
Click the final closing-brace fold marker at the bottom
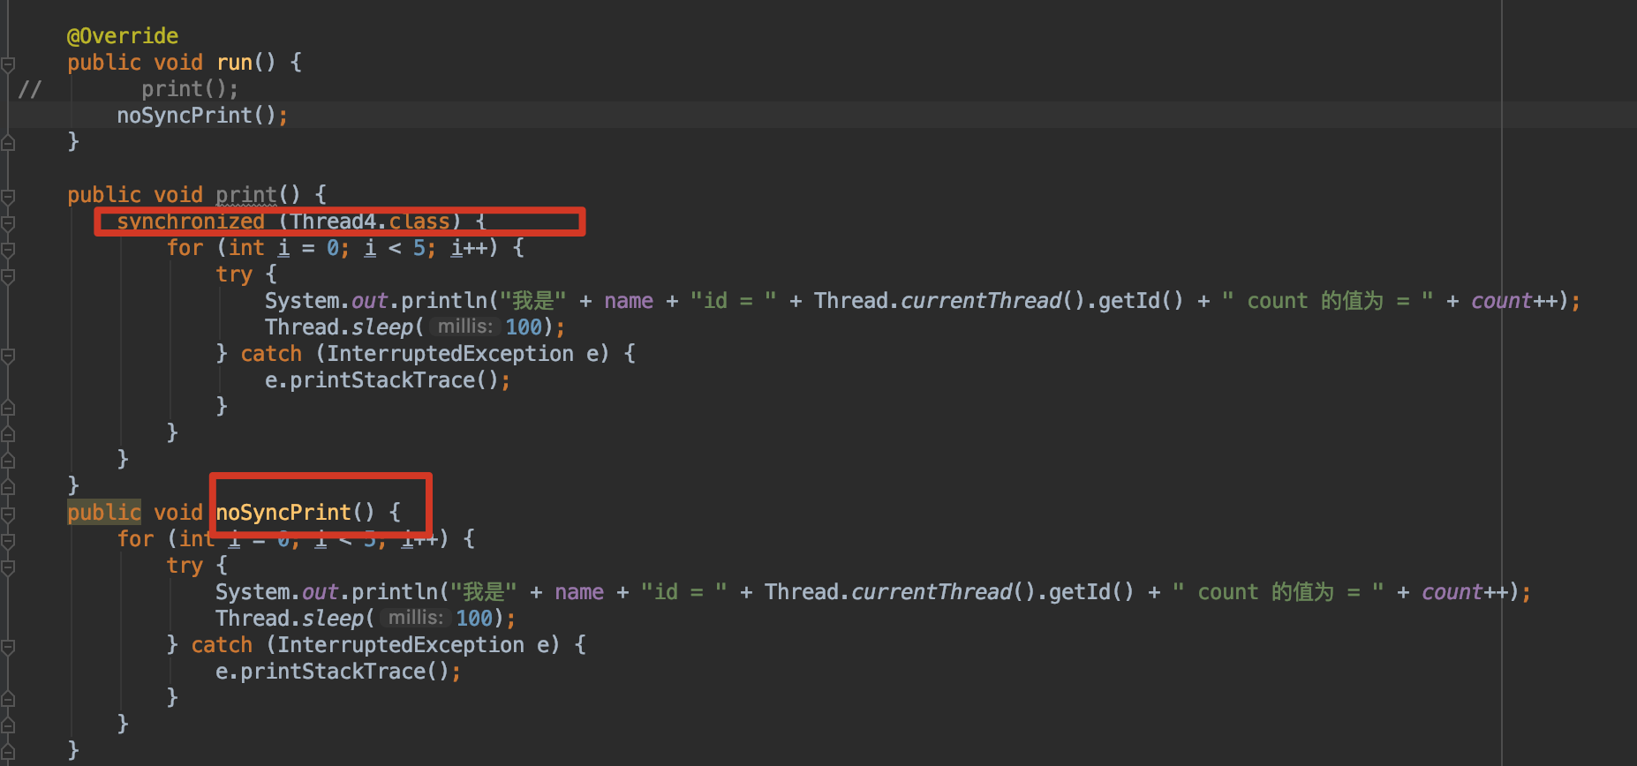(8, 752)
